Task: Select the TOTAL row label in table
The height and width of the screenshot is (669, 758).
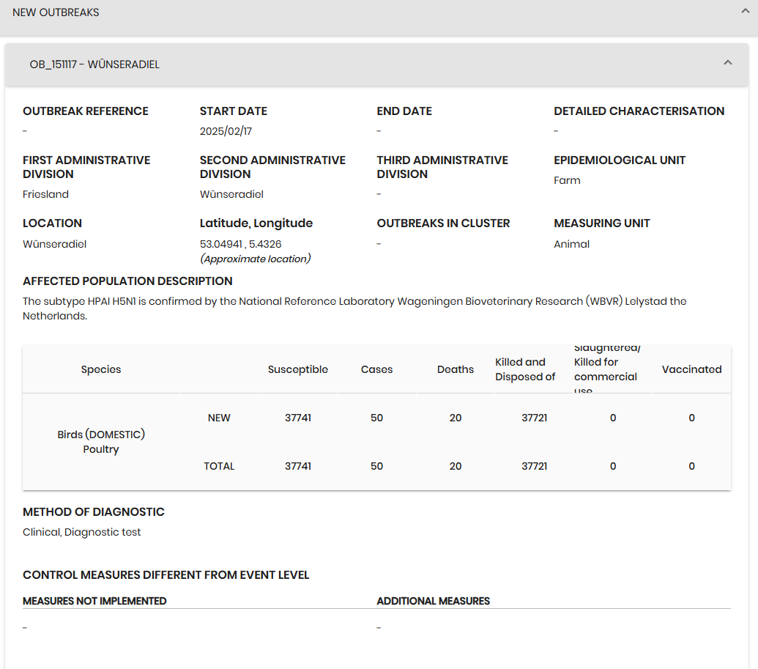Action: pos(219,466)
